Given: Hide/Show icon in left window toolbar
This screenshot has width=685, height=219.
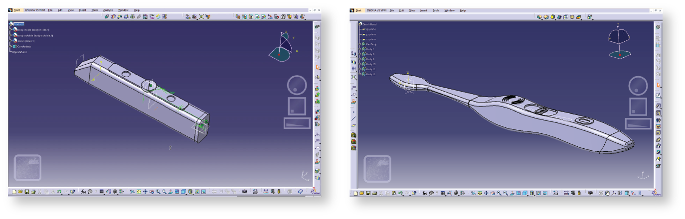Looking at the screenshot, I should (x=197, y=192).
